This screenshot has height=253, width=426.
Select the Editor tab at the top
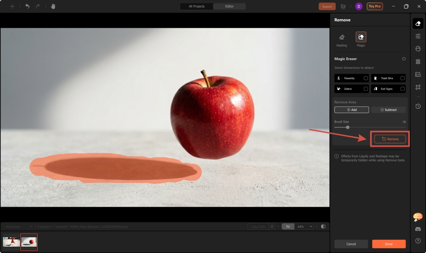[229, 6]
